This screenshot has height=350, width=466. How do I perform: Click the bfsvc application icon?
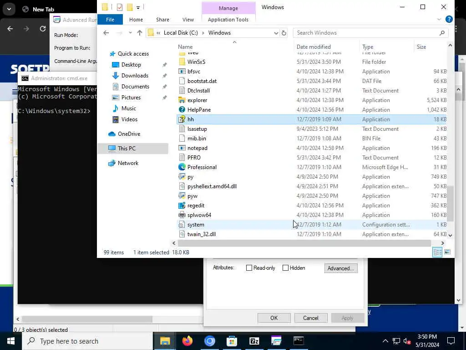coord(182,72)
